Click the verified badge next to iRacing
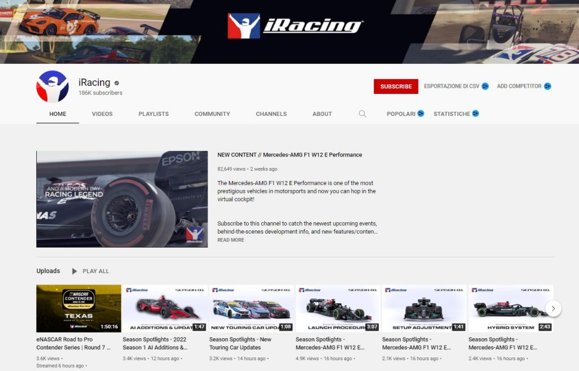Image resolution: width=579 pixels, height=371 pixels. (116, 83)
